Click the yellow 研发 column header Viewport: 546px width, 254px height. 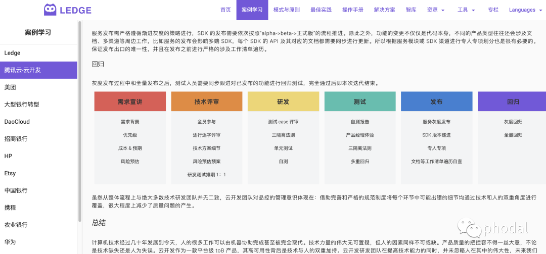[x=283, y=101]
